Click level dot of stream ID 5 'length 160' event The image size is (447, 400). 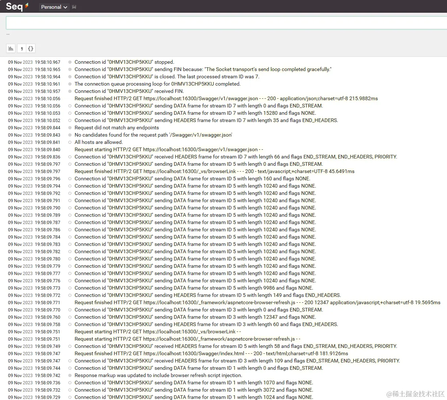[70, 179]
